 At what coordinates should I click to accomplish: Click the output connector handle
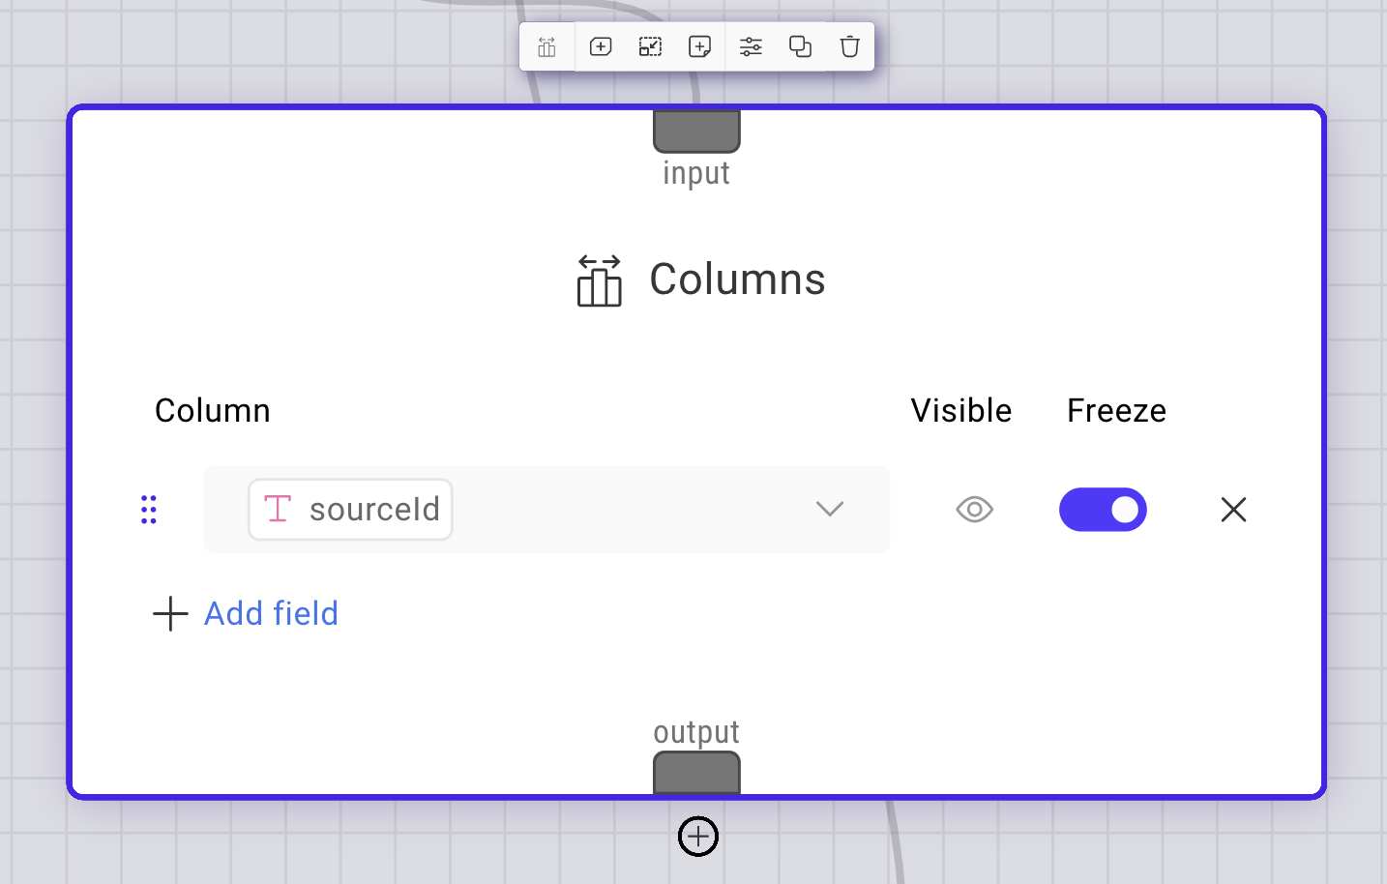pos(696,772)
